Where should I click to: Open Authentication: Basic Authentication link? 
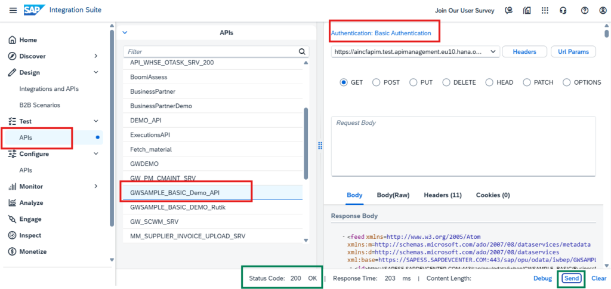click(381, 33)
